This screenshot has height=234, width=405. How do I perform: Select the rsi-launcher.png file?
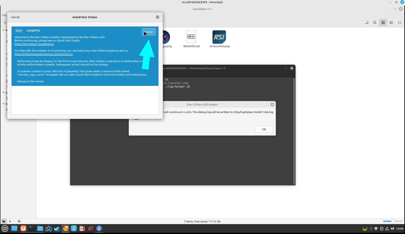219,39
